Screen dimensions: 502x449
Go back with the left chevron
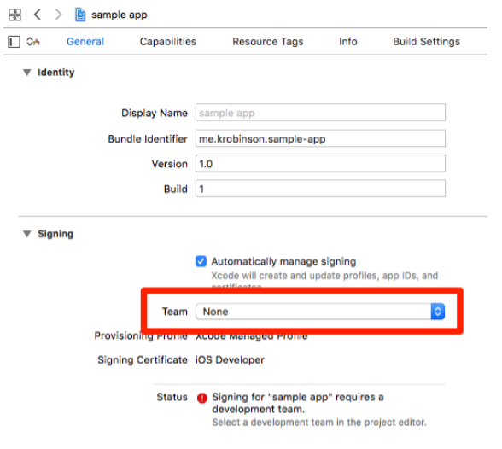pyautogui.click(x=38, y=15)
